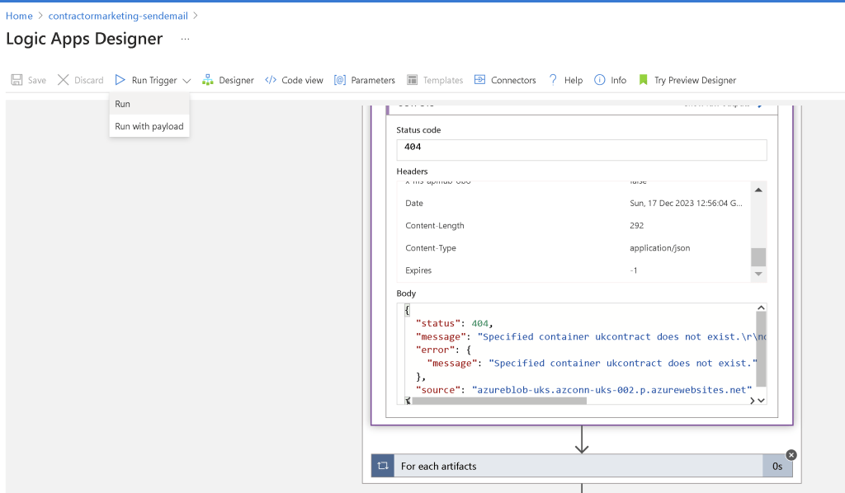Click the Body vertical scrollbar thumb

761,350
